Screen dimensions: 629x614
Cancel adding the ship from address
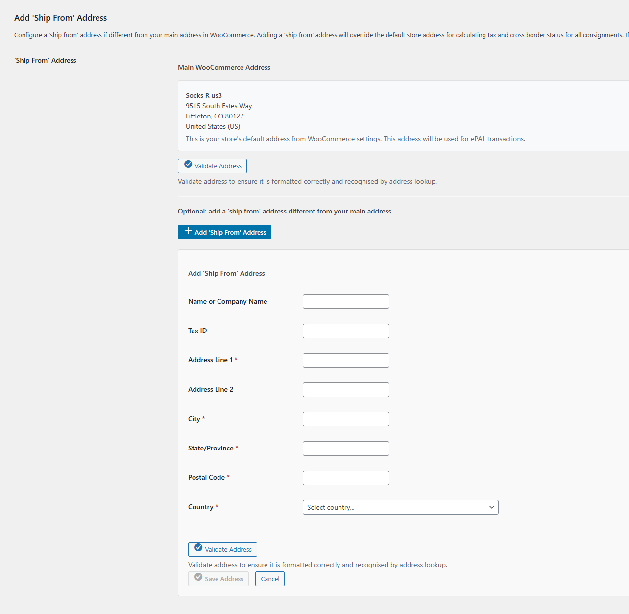tap(270, 579)
